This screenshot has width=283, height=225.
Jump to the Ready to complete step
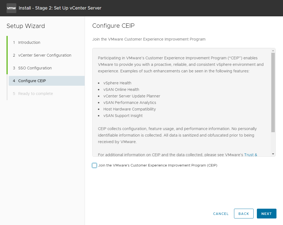[35, 94]
